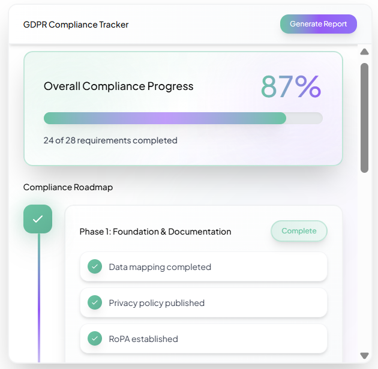The width and height of the screenshot is (378, 369).
Task: Select the RoPA established requirement label
Action: (143, 339)
